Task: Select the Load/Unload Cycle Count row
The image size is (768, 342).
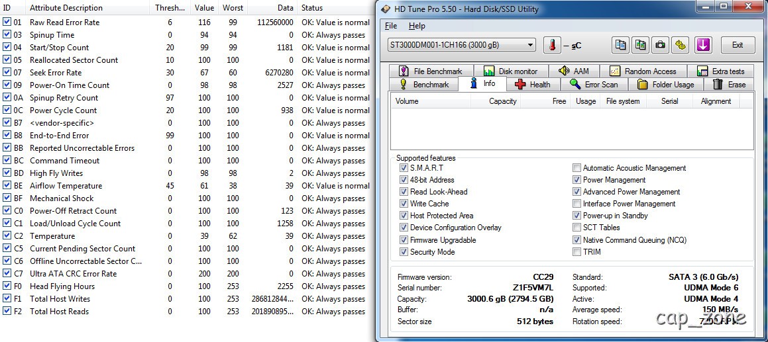Action: coord(186,223)
